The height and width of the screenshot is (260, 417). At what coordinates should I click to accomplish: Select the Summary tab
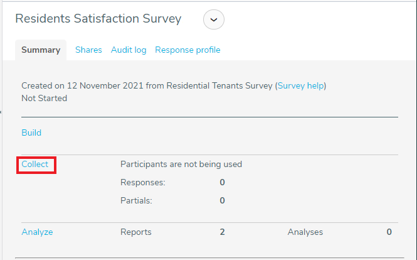click(x=41, y=50)
